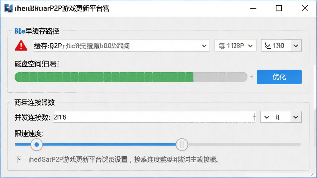Click small marker right of progress bar
Screen dimensions: 317x178
click(252, 77)
